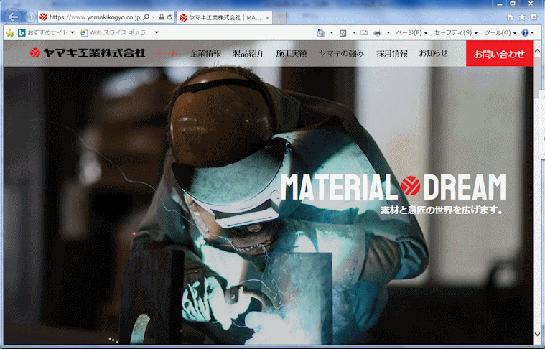This screenshot has height=349, width=545.
Task: Click the page scrollbar up arrow
Action: (x=537, y=51)
